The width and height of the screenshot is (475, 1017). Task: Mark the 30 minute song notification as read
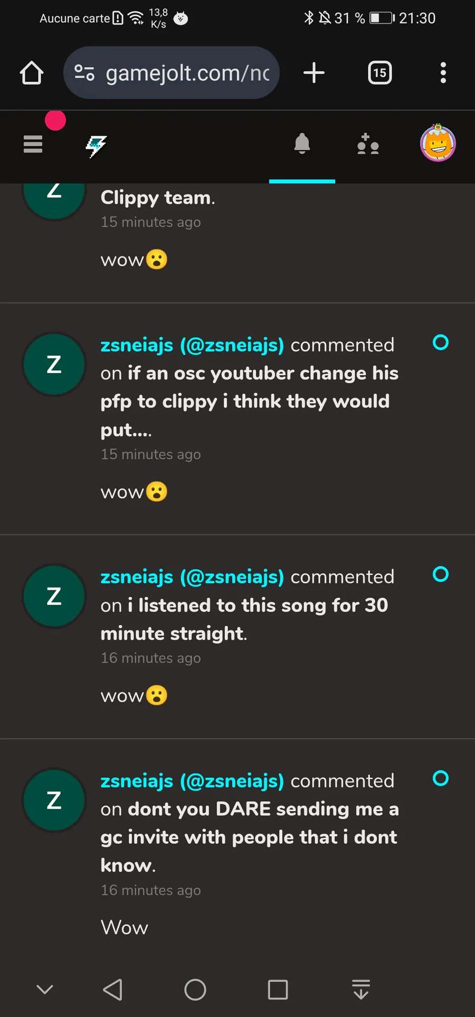point(441,574)
